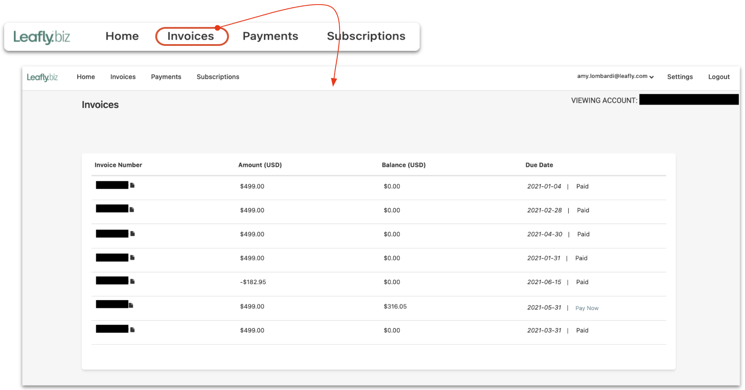Click the VIEWING ACCOUNT label
This screenshot has height=390, width=745.
click(x=604, y=100)
